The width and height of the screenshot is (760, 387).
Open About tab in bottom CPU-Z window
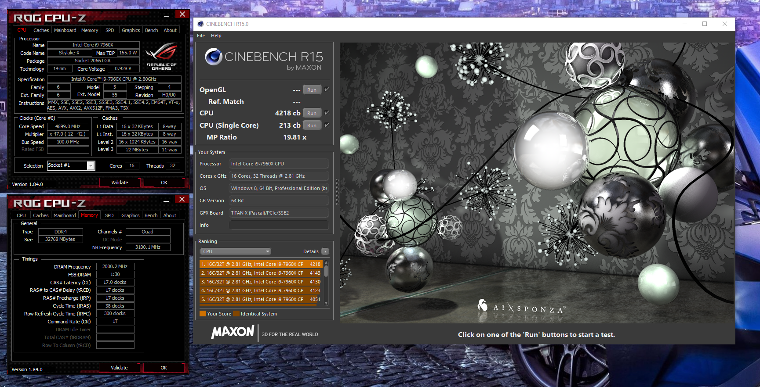(x=170, y=215)
